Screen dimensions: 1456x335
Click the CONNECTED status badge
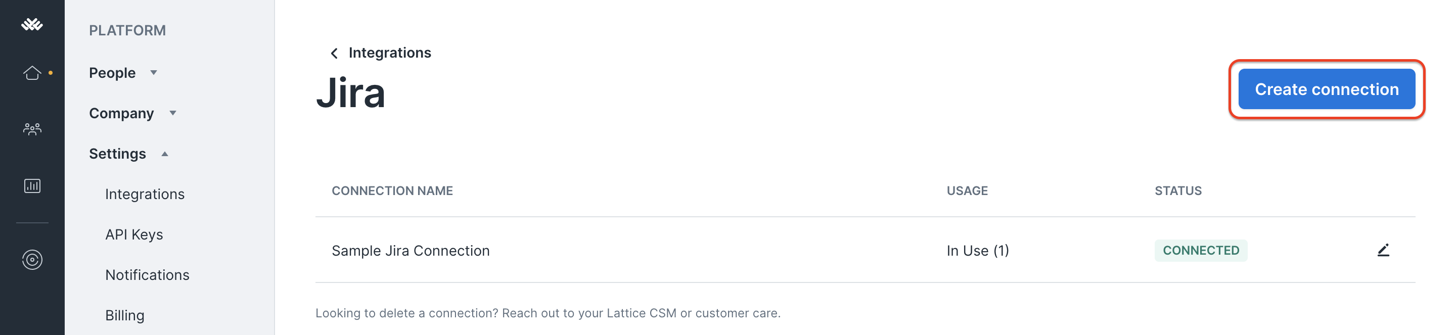click(1201, 250)
